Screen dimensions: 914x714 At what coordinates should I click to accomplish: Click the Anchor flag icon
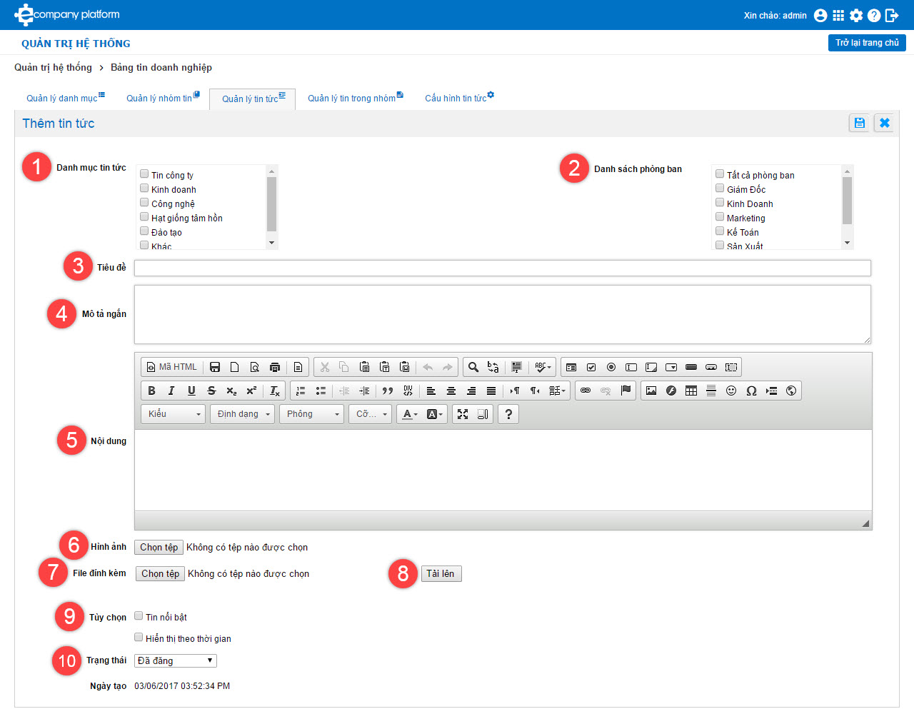point(626,391)
